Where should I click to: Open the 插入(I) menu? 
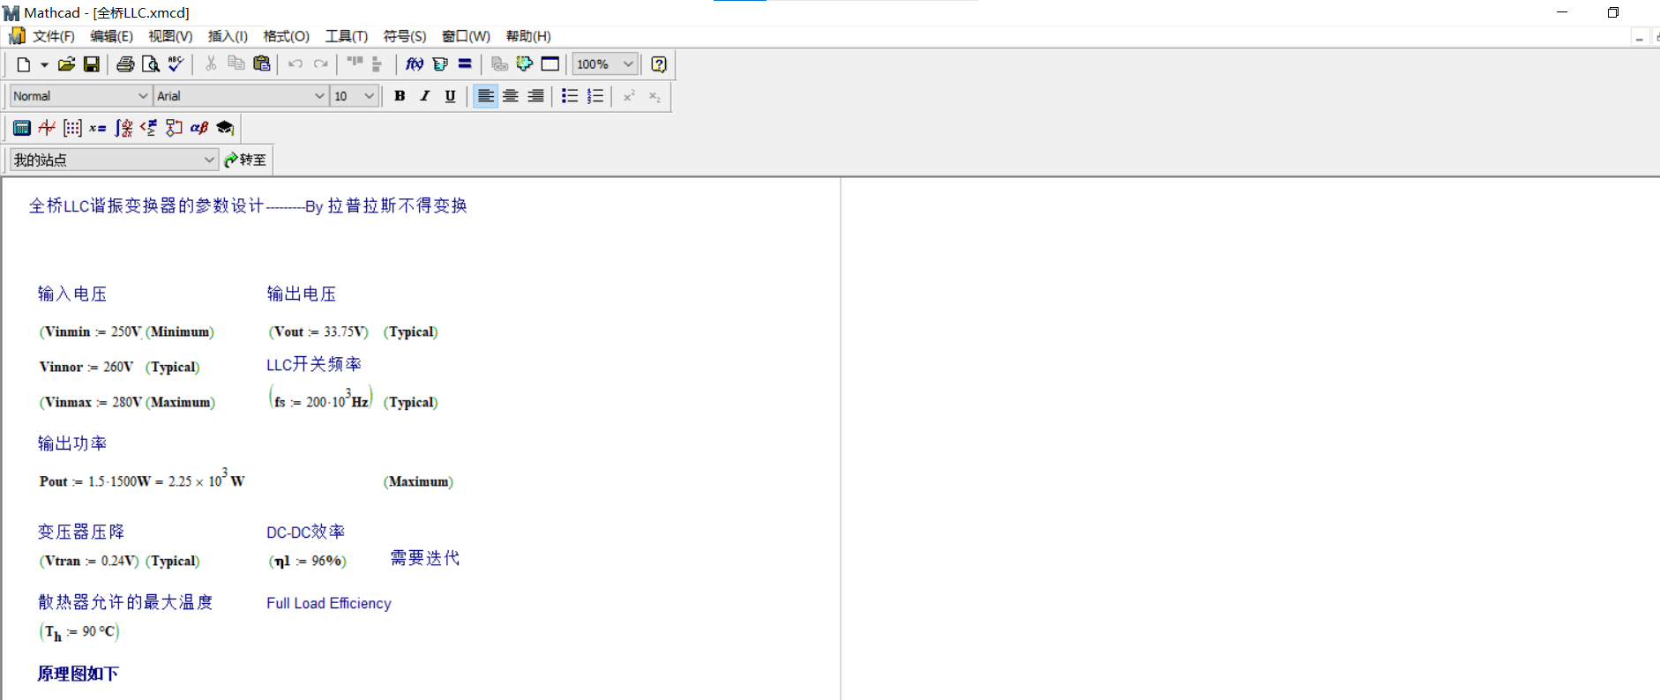[228, 36]
